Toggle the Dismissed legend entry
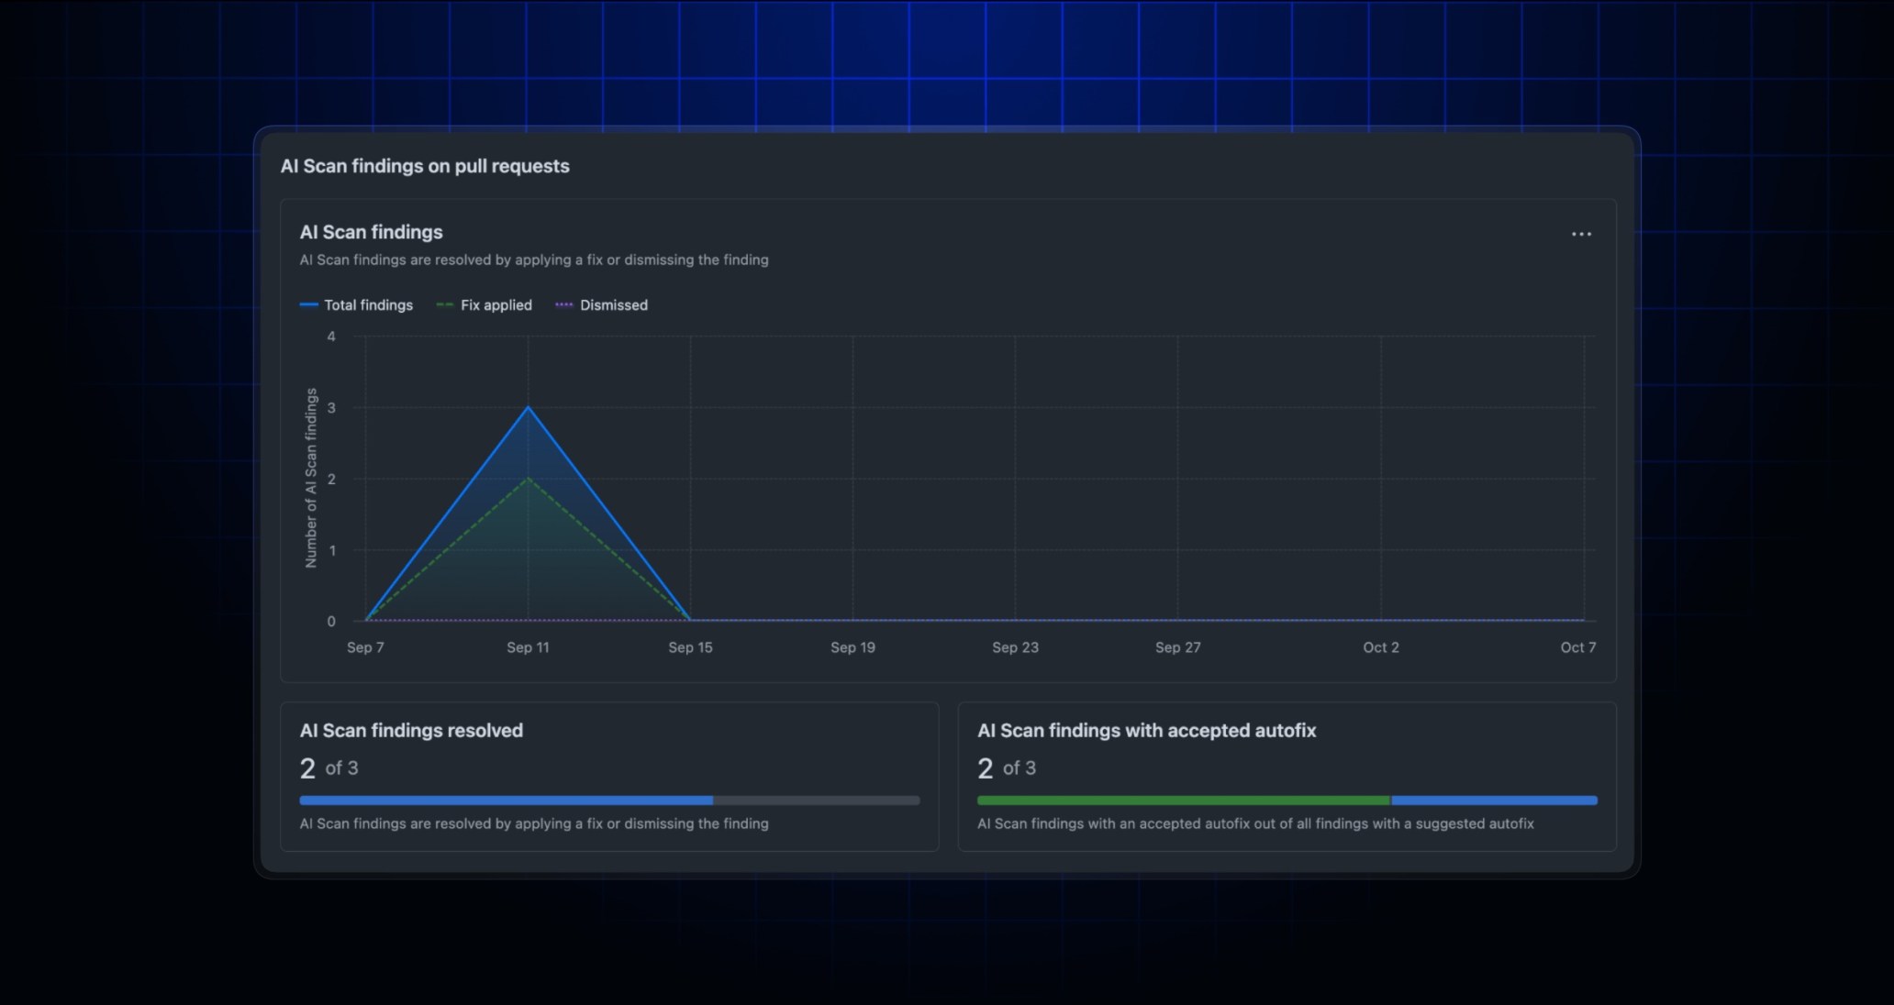The height and width of the screenshot is (1005, 1894). point(601,305)
